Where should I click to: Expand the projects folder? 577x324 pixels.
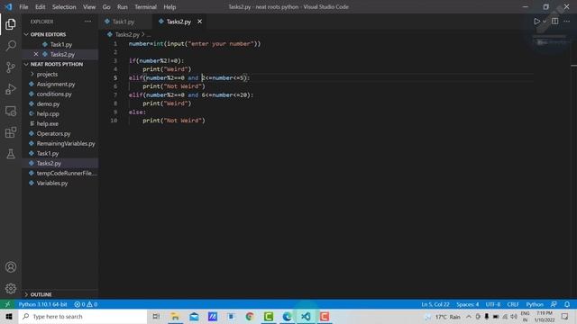pos(47,74)
